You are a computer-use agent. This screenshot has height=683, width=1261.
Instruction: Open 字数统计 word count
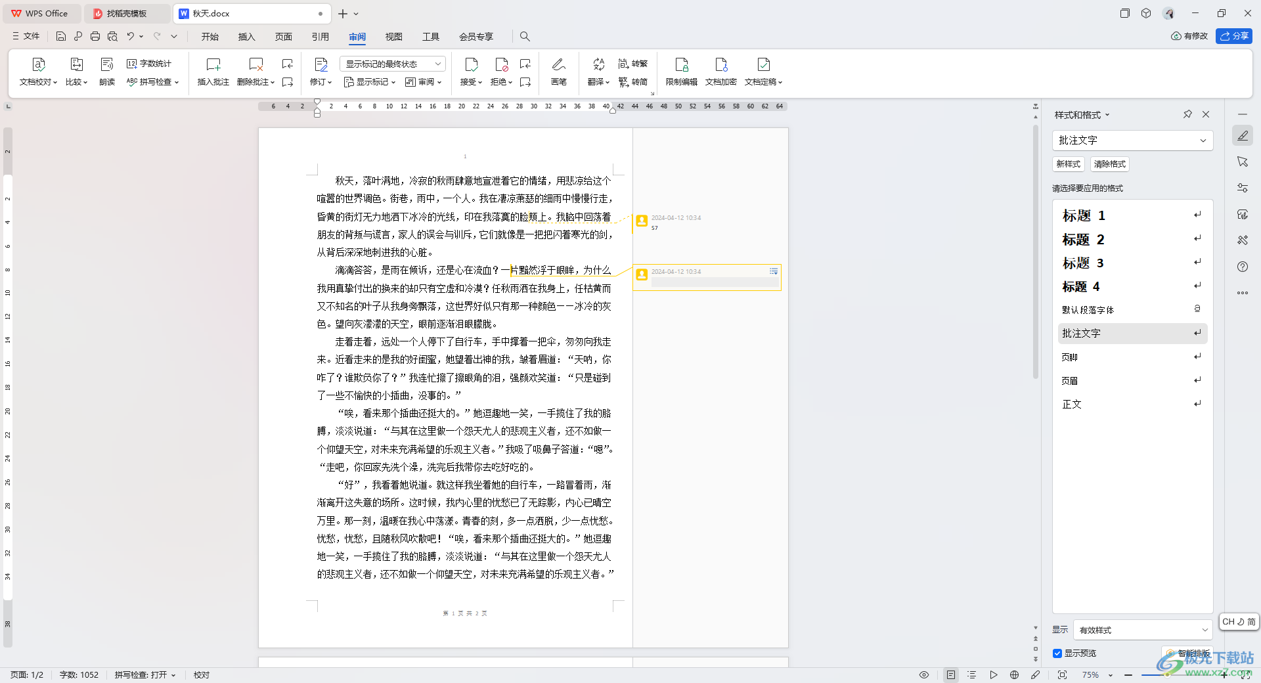149,64
